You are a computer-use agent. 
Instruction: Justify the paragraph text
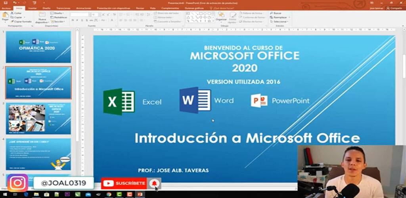pos(135,20)
